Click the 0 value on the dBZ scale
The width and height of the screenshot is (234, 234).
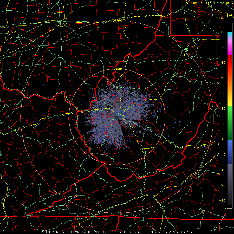(224, 155)
